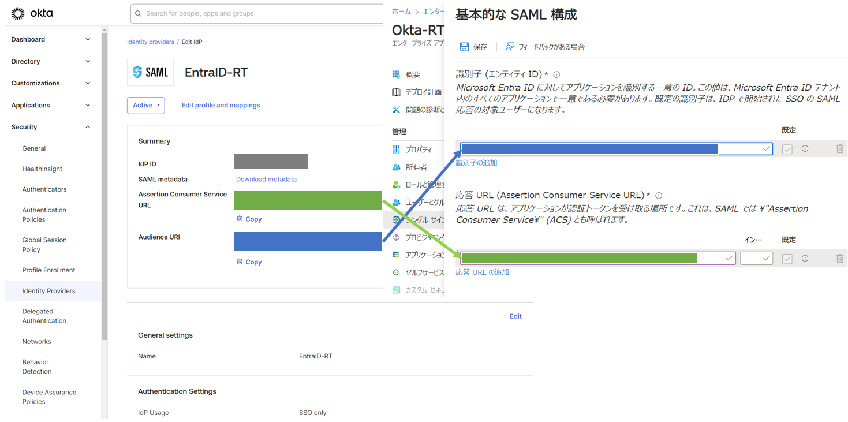Click the Download metadata link
The image size is (848, 422).
[x=266, y=179]
